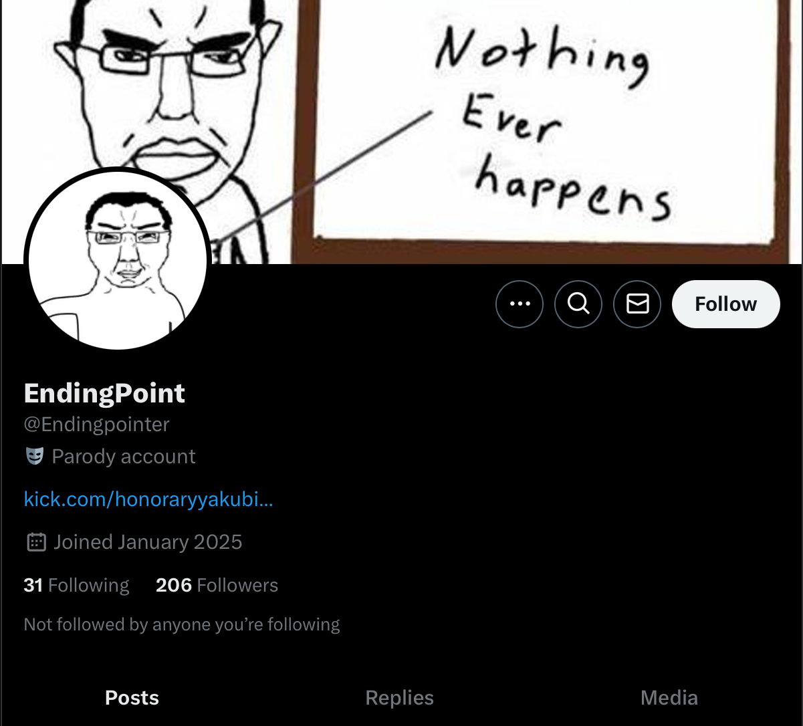This screenshot has height=726, width=803.
Task: Click the @Endingpointer handle text
Action: coord(96,425)
